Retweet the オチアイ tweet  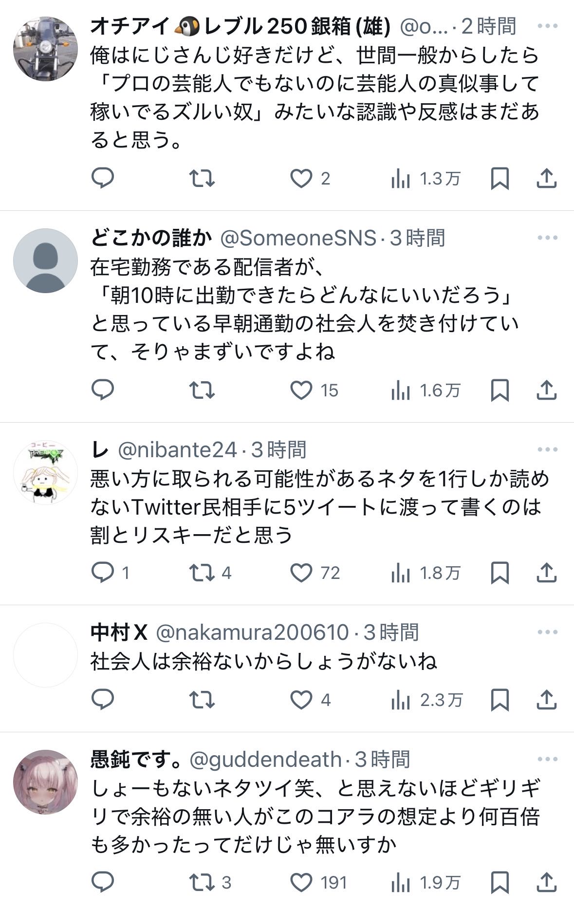202,179
